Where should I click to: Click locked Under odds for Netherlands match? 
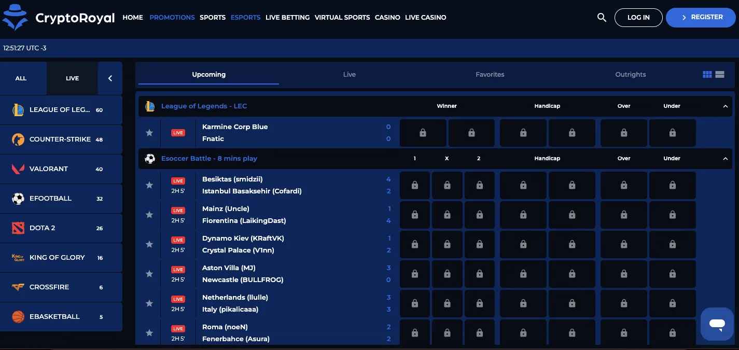[x=672, y=304]
